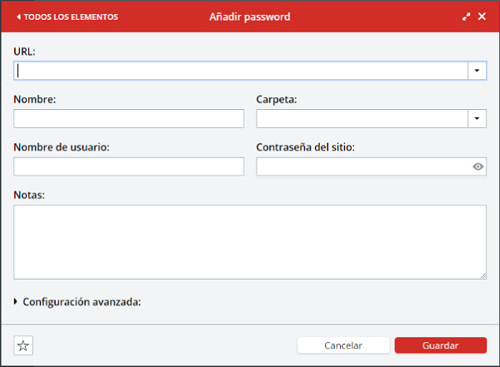Click the Notas resize handle corner
500x367 pixels.
click(482, 275)
